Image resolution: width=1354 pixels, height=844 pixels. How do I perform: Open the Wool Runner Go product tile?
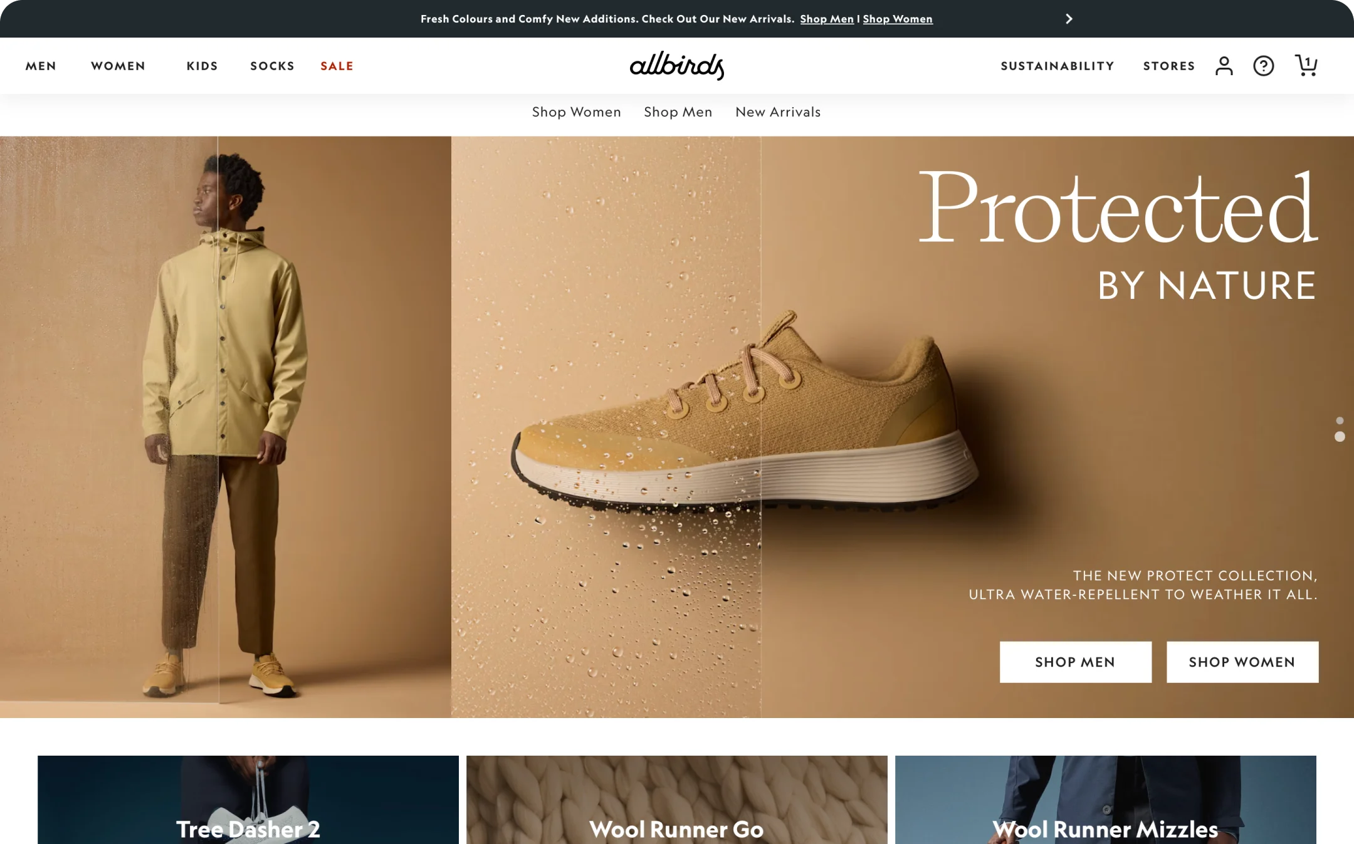(x=677, y=800)
